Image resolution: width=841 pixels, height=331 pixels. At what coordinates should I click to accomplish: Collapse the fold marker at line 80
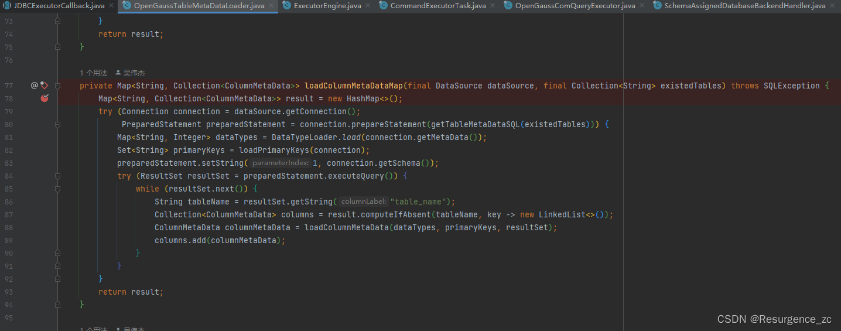pyautogui.click(x=57, y=124)
